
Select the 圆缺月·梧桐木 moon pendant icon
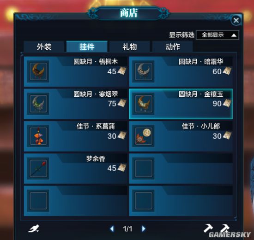click(38, 71)
